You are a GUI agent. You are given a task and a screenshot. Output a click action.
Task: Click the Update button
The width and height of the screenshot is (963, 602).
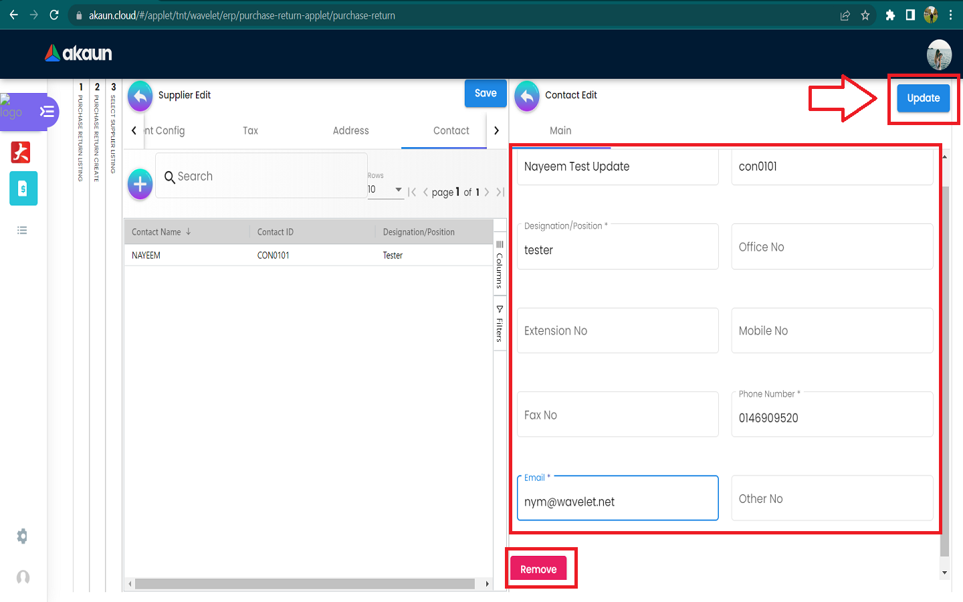(923, 98)
